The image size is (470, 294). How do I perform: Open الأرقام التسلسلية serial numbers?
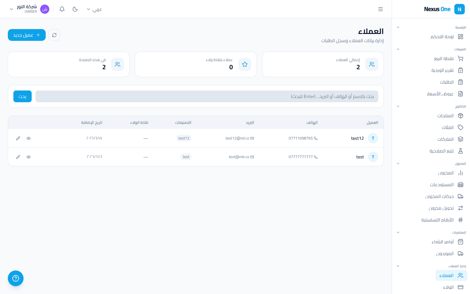(442, 220)
